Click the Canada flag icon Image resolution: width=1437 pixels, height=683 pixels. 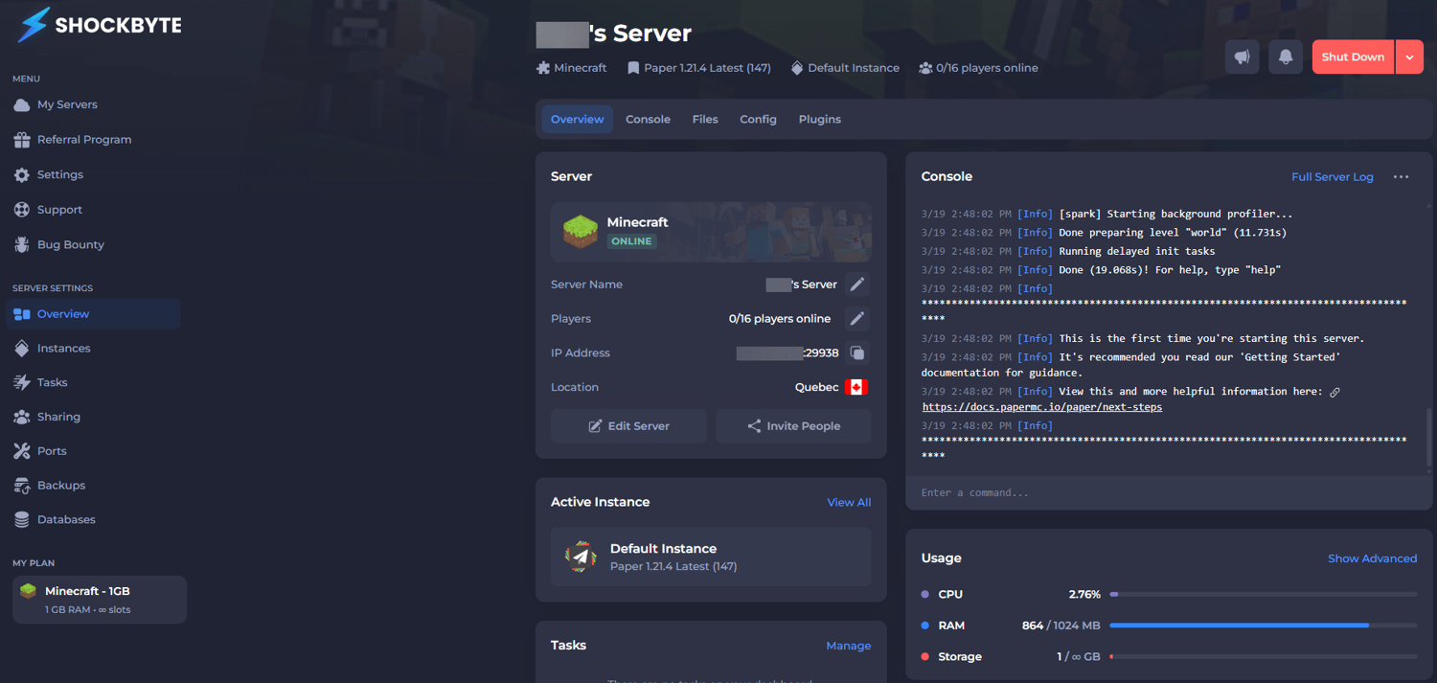click(x=856, y=387)
